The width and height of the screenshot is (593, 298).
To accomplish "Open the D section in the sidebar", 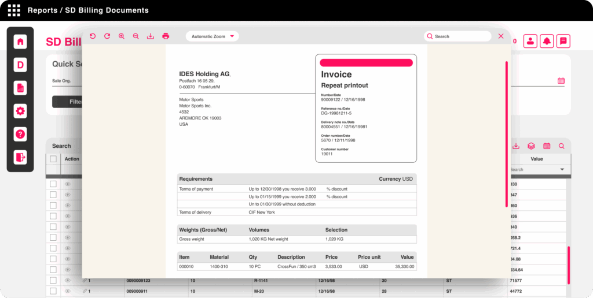I will tap(20, 65).
